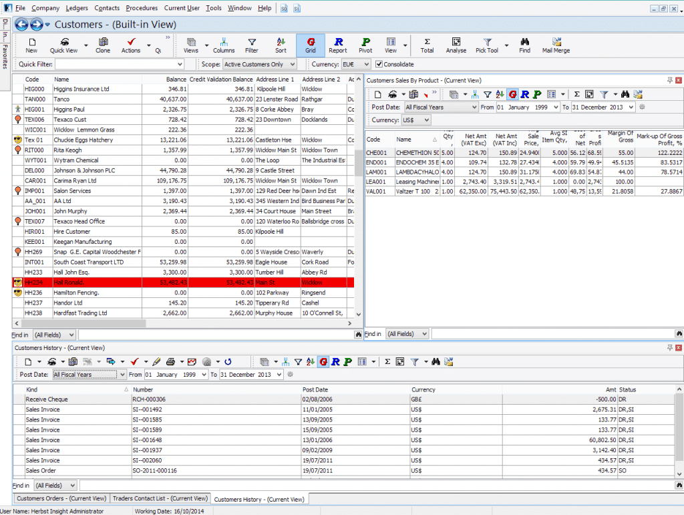Click the Total sigma icon
This screenshot has height=515, width=684.
tap(427, 43)
